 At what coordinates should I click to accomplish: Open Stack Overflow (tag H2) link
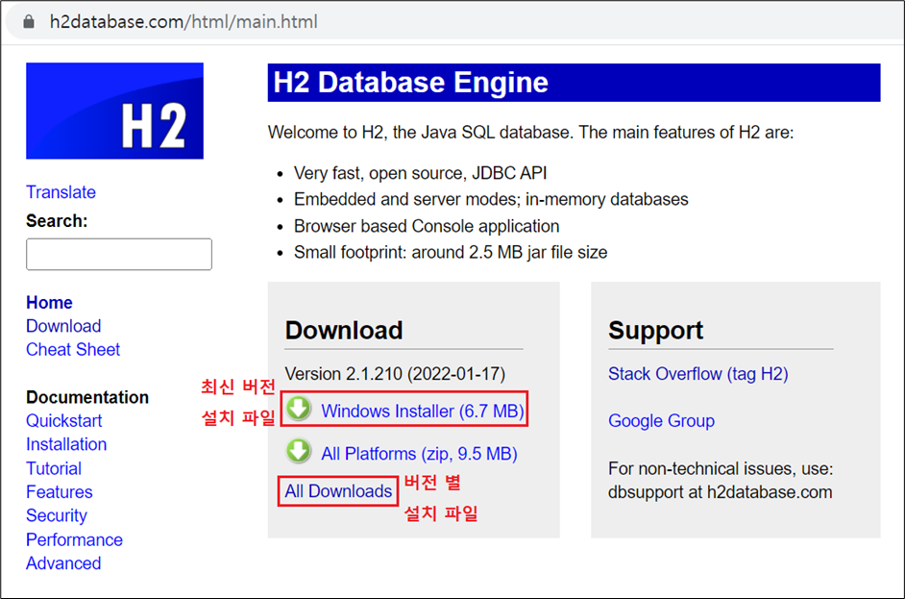point(698,374)
